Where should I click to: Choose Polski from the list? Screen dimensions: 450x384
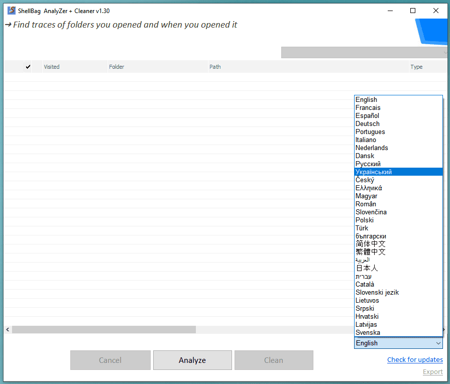point(398,220)
